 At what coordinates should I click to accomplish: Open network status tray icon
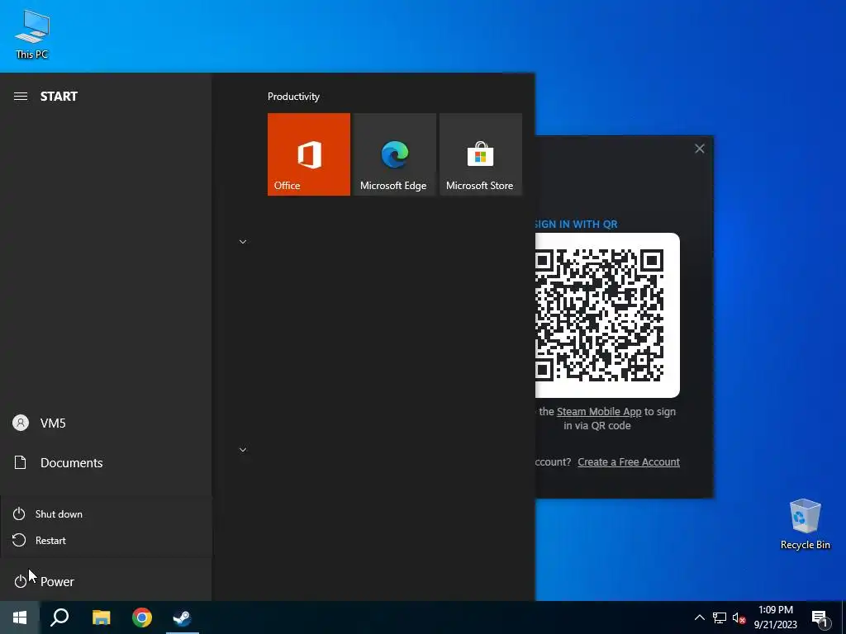pos(720,617)
